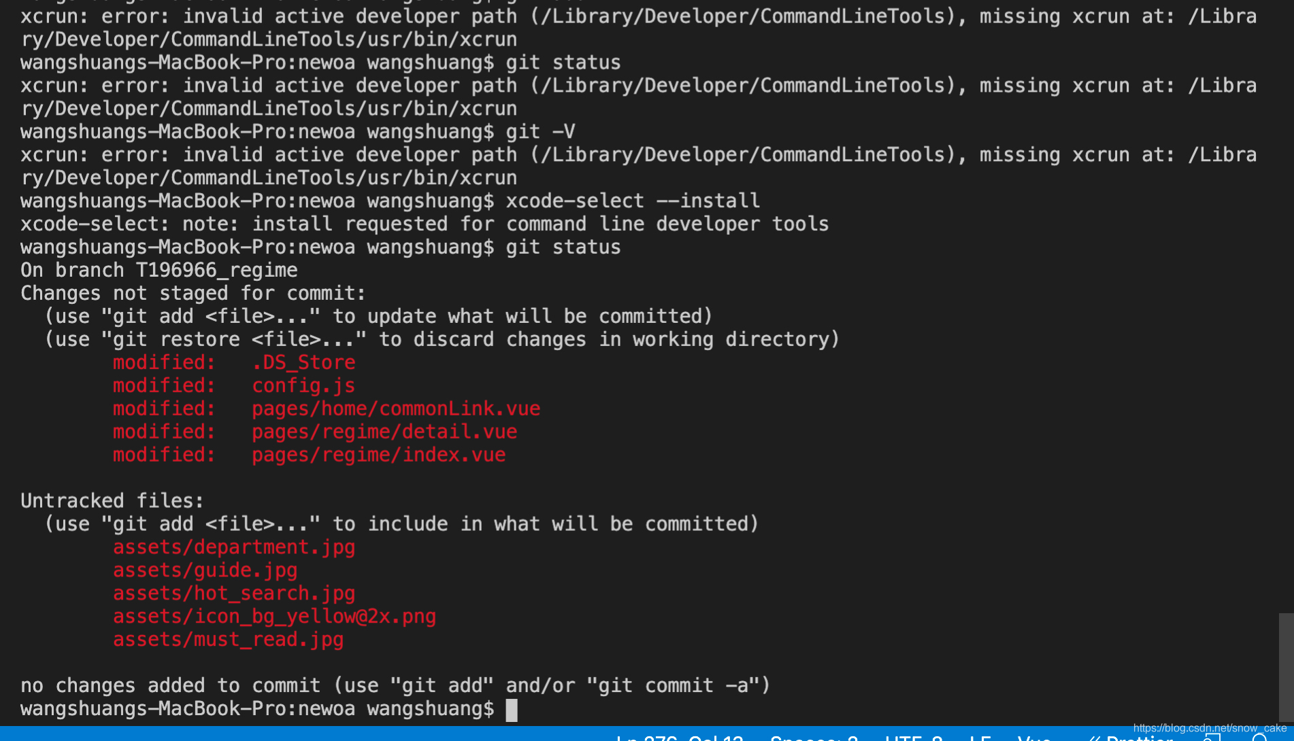Select assets/department.jpg untracked file path

234,547
